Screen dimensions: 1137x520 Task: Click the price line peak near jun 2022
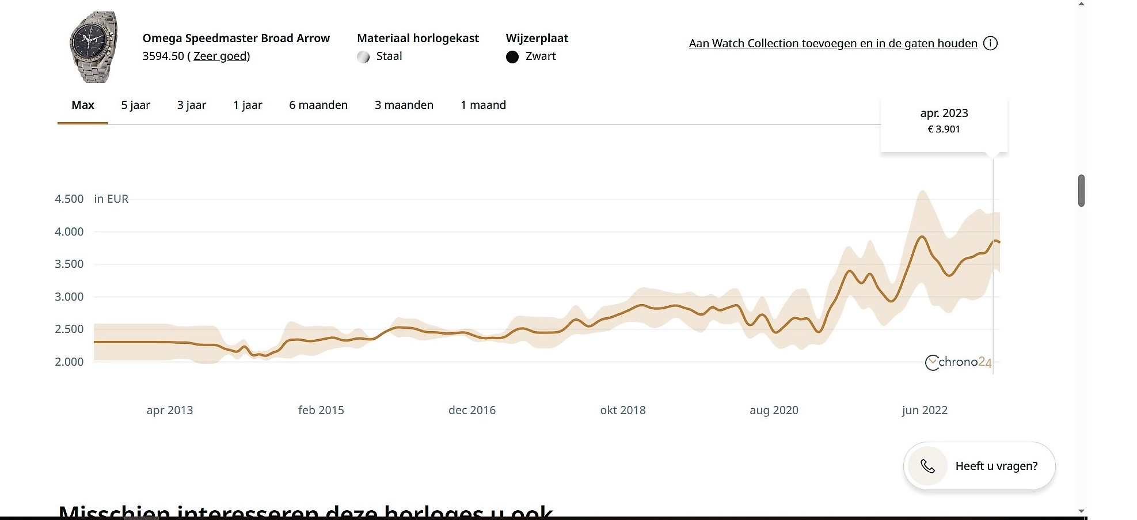922,237
